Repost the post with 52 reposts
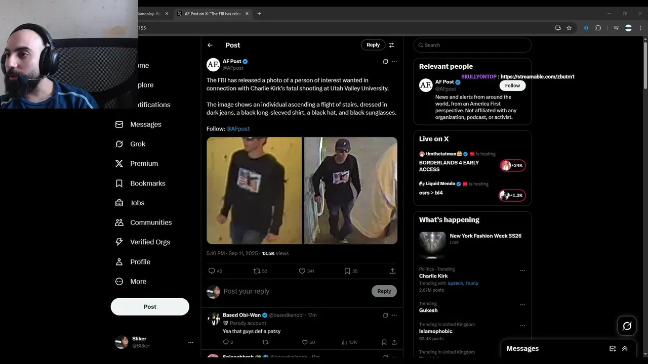Viewport: 648px width, 364px height. (x=257, y=271)
